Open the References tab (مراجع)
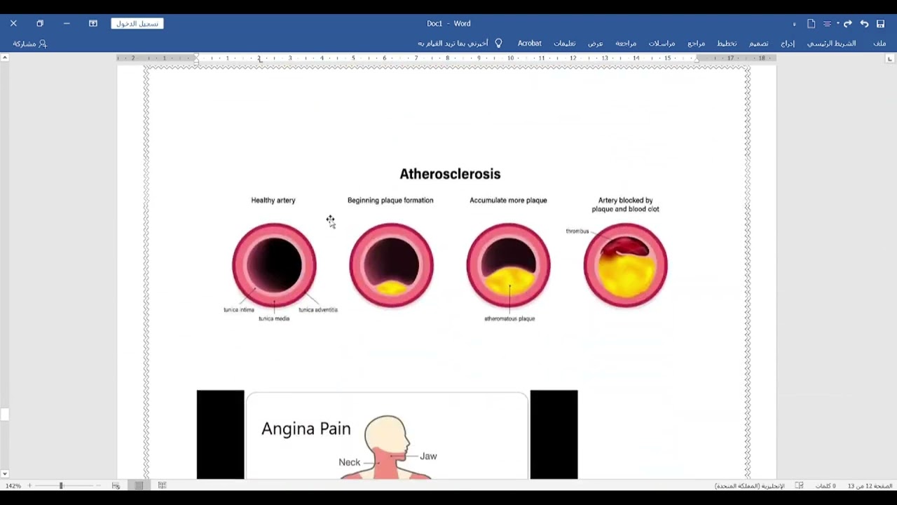This screenshot has width=897, height=505. (696, 43)
